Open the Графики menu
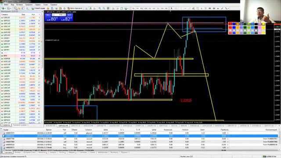The width and height of the screenshot is (281, 158). 29,4
